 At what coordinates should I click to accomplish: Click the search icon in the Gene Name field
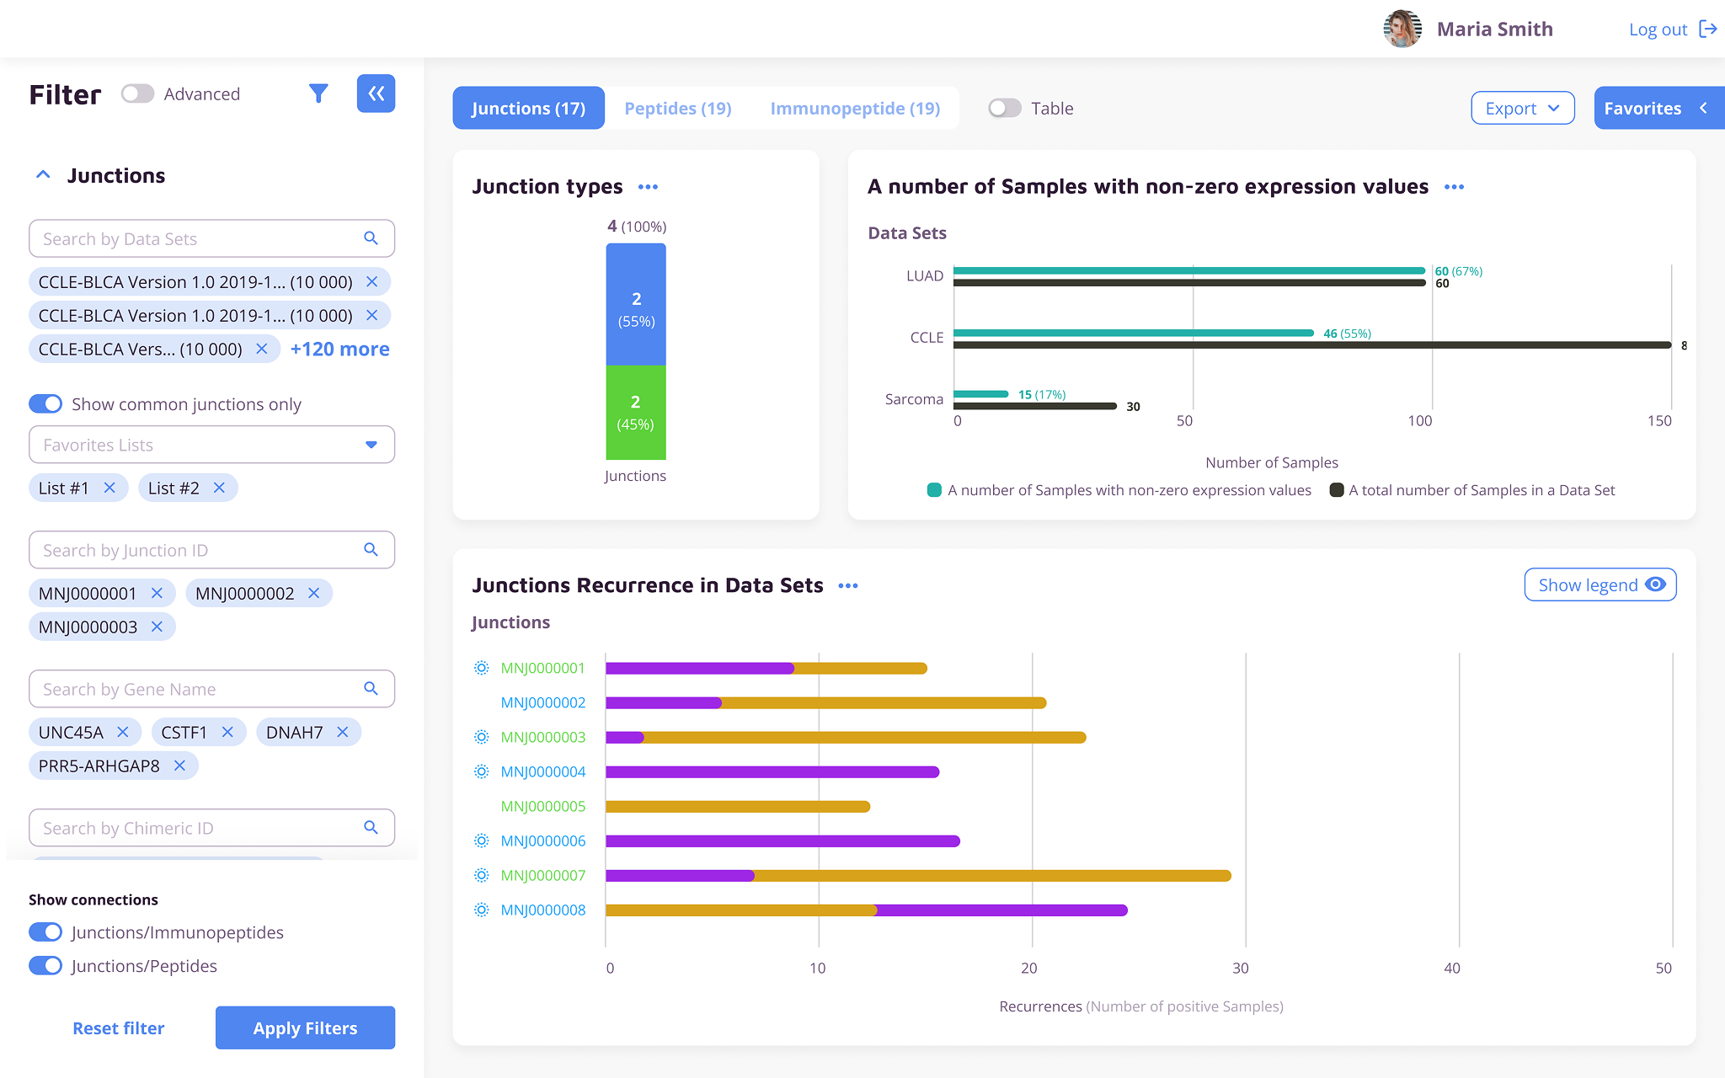point(371,689)
